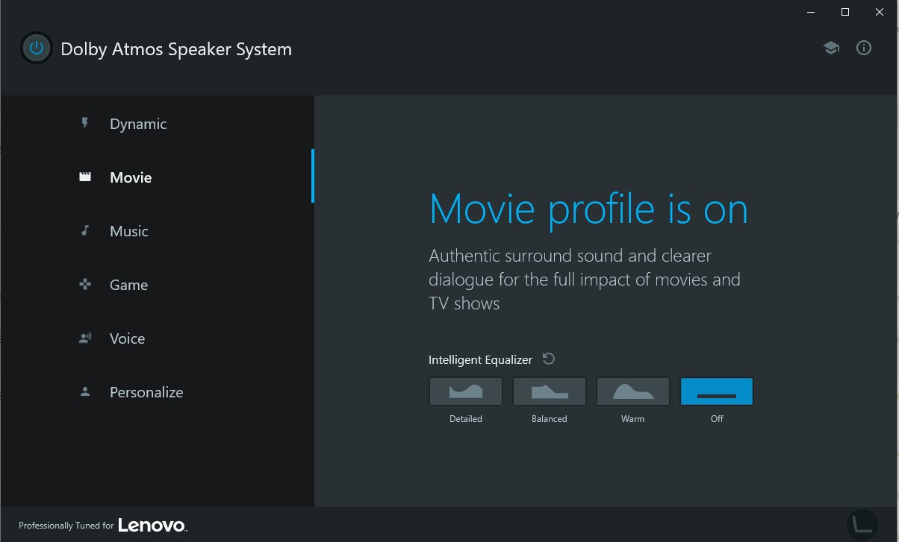Viewport: 899px width, 542px height.
Task: Click the Personalize person icon
Action: pos(85,391)
